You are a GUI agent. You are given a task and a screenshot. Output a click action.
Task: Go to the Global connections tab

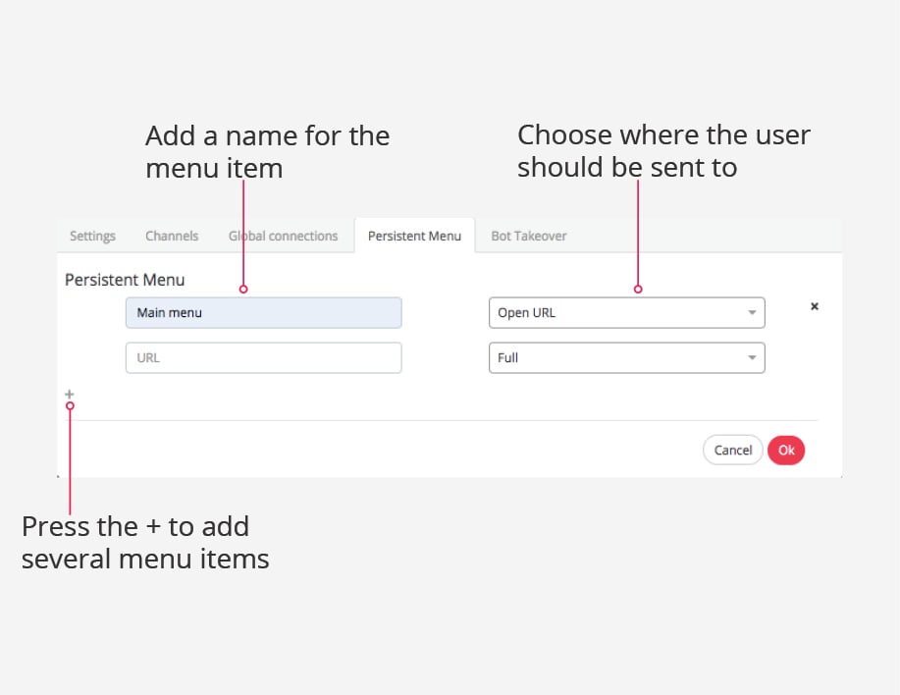283,236
